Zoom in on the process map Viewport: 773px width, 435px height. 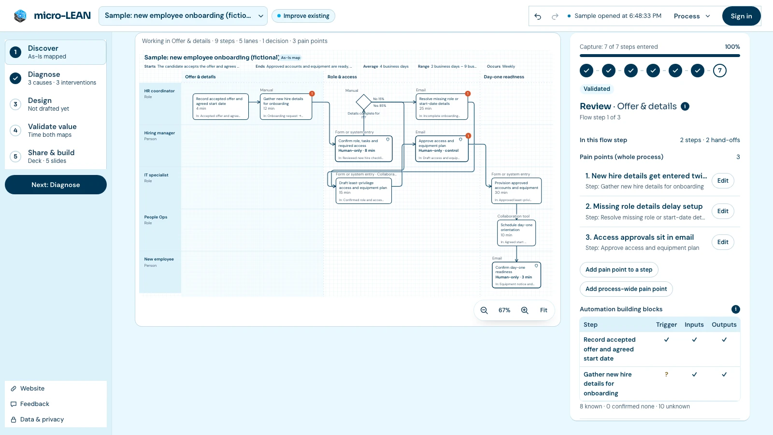point(525,310)
